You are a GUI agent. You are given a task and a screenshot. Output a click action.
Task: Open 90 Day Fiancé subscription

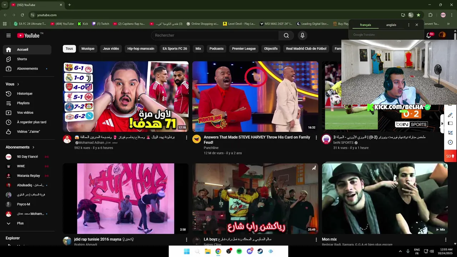pyautogui.click(x=27, y=157)
